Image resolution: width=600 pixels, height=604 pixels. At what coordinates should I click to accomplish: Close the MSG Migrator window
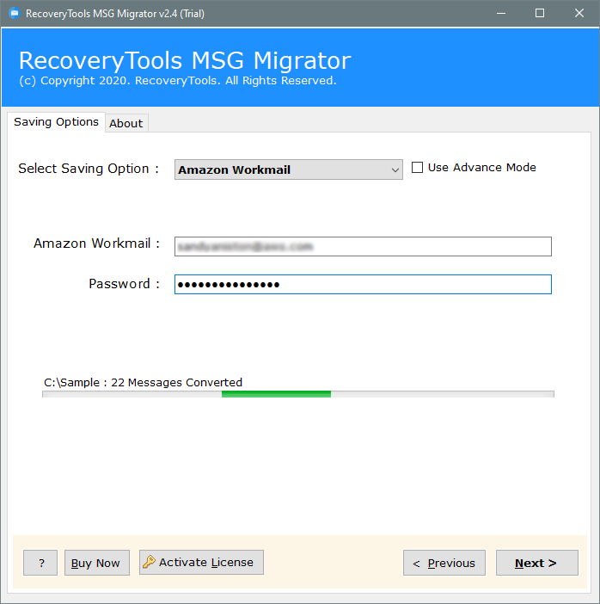pos(579,14)
